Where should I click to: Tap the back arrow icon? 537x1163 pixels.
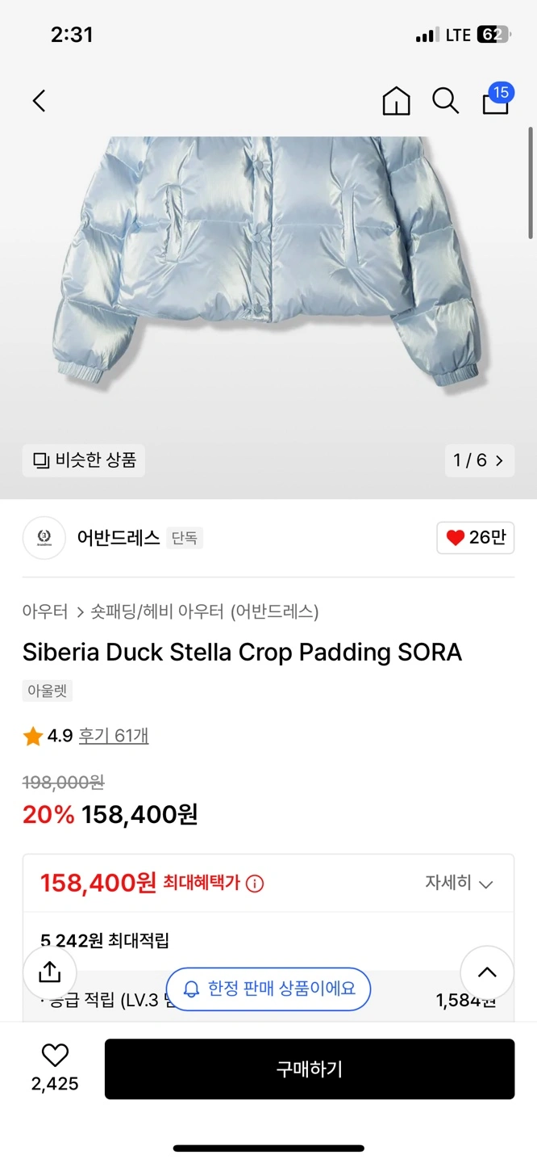coord(39,101)
